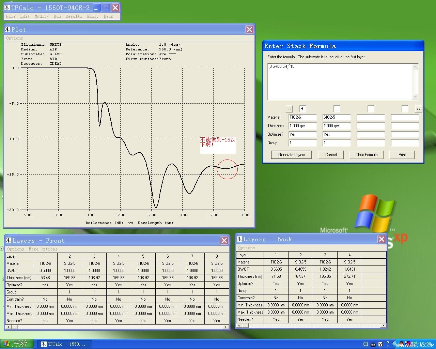Open the Run menu
Image resolution: width=436 pixels, height=349 pixels.
point(57,16)
